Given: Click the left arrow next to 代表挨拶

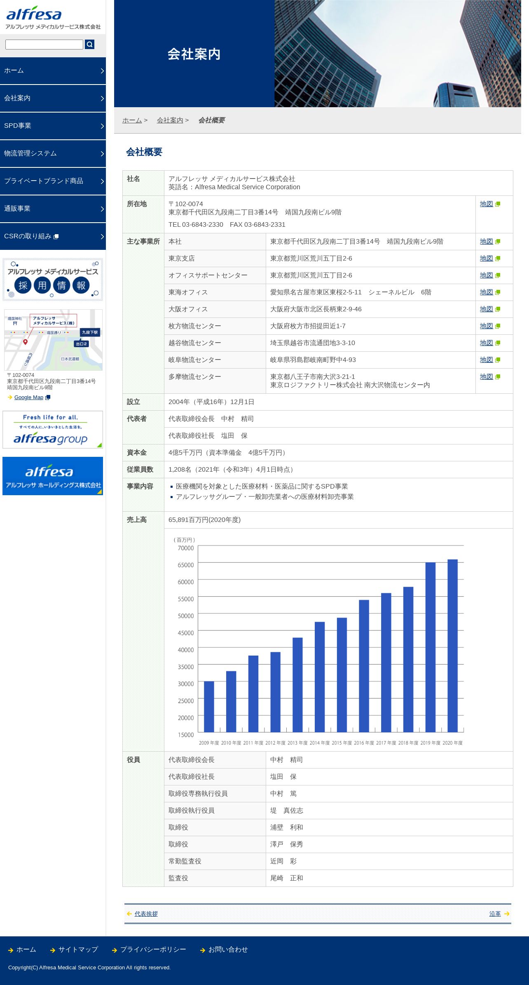Looking at the screenshot, I should click(x=129, y=914).
